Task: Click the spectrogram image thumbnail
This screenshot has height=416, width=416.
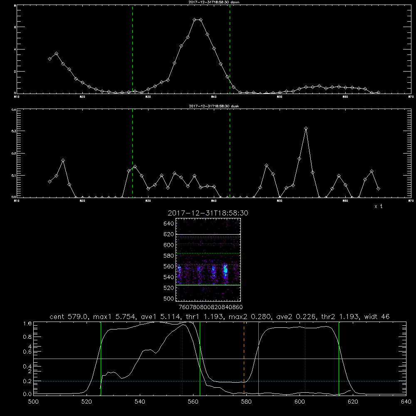Action: point(208,260)
